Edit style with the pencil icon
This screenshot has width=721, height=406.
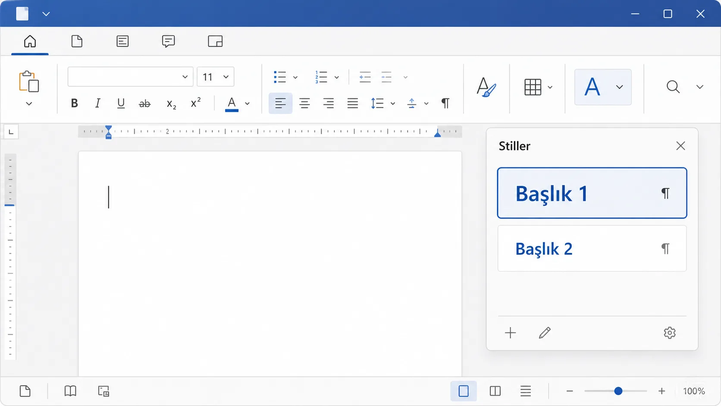pos(545,333)
